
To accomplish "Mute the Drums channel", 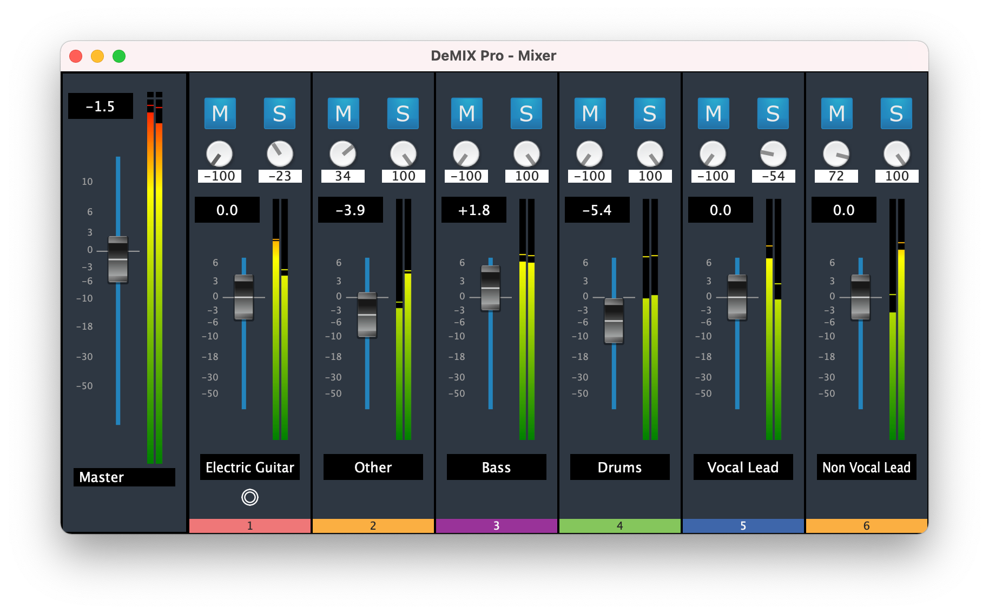I will point(590,114).
